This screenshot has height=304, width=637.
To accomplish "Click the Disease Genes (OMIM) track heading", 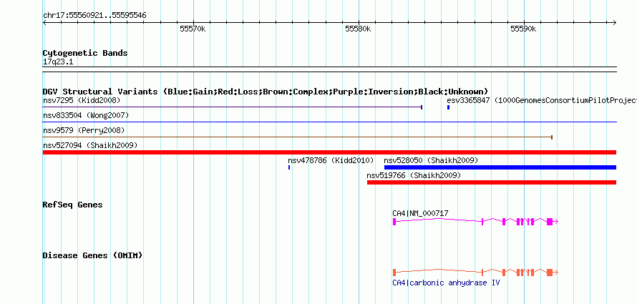I will tap(92, 255).
